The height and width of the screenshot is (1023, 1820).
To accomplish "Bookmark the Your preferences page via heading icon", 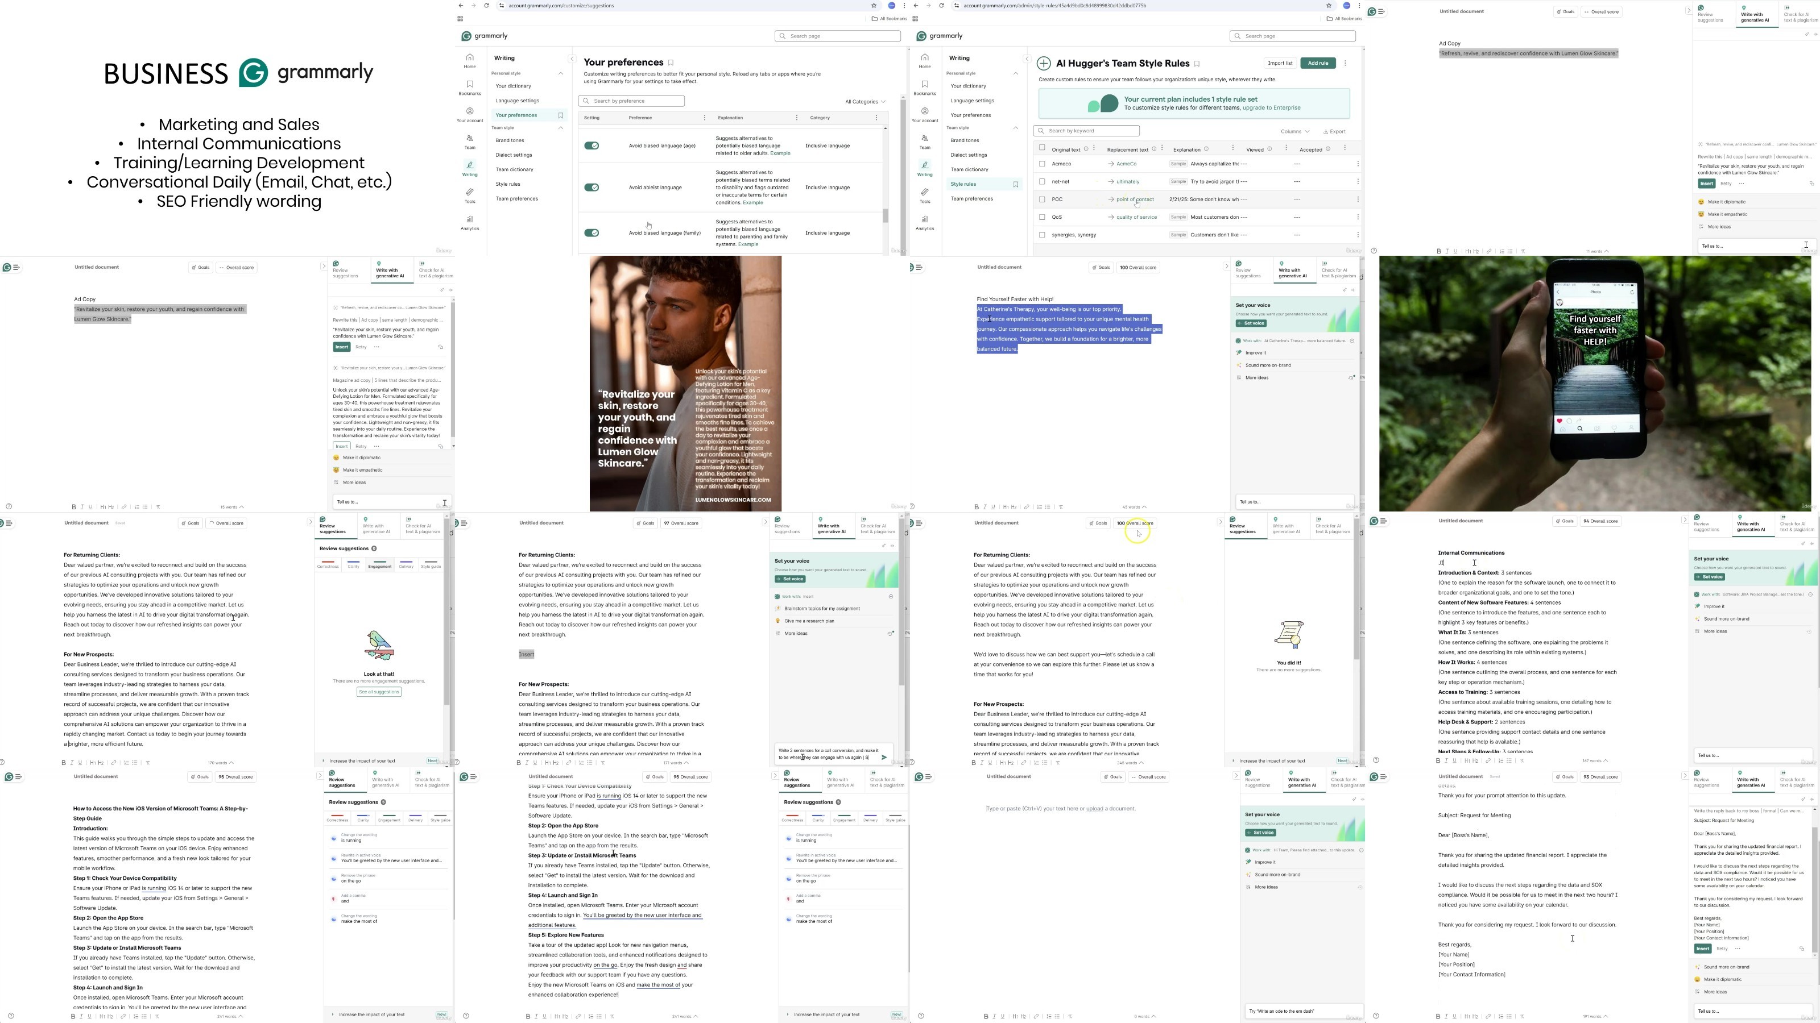I will click(671, 63).
